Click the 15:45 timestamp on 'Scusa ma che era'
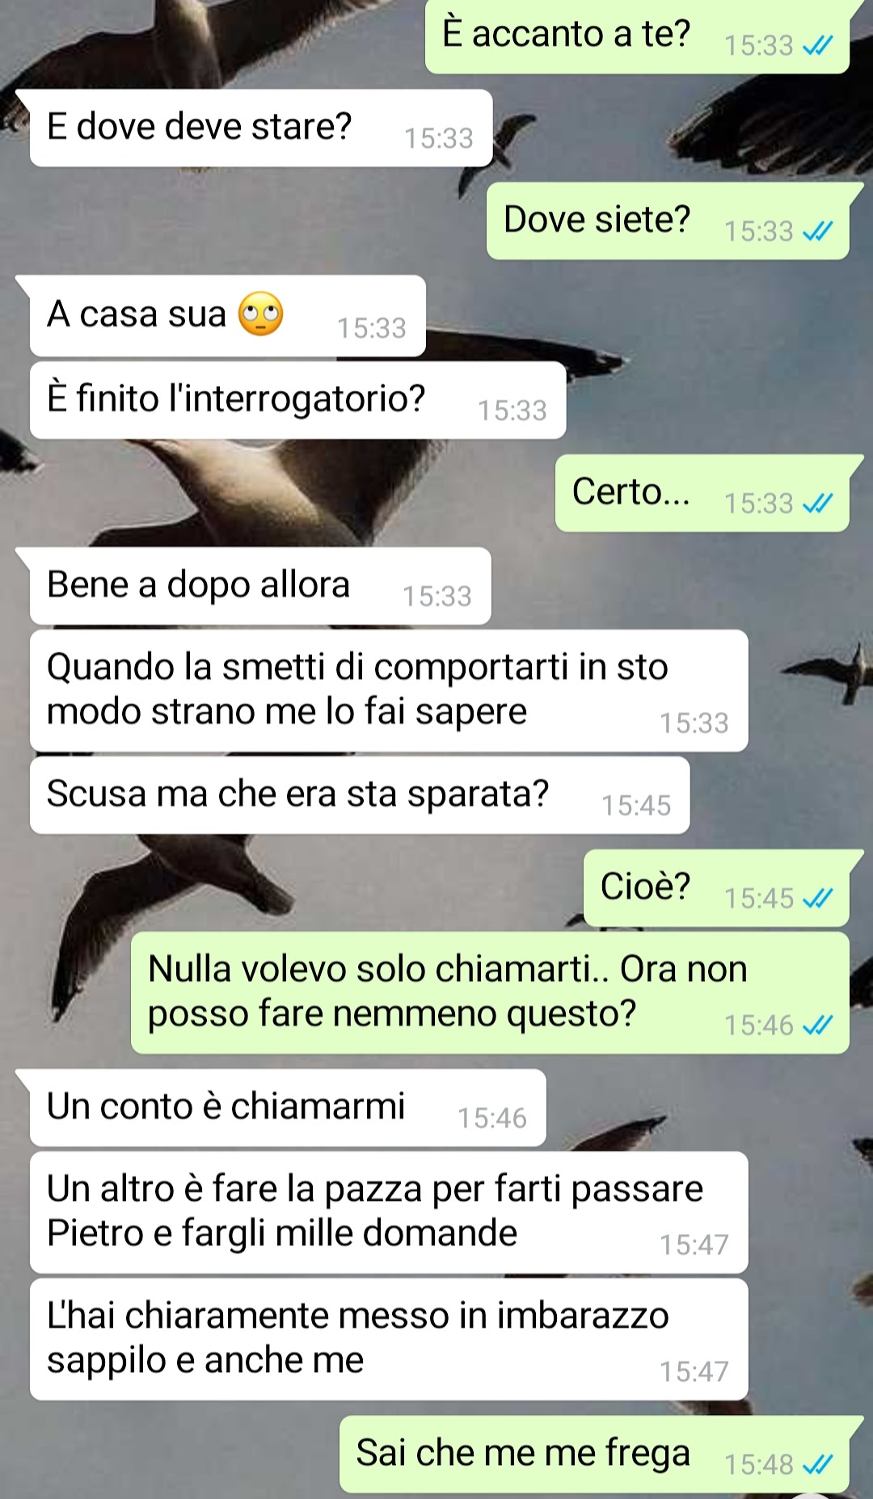The width and height of the screenshot is (873, 1499). click(636, 806)
